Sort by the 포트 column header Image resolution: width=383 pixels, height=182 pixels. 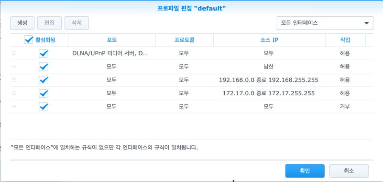point(111,40)
